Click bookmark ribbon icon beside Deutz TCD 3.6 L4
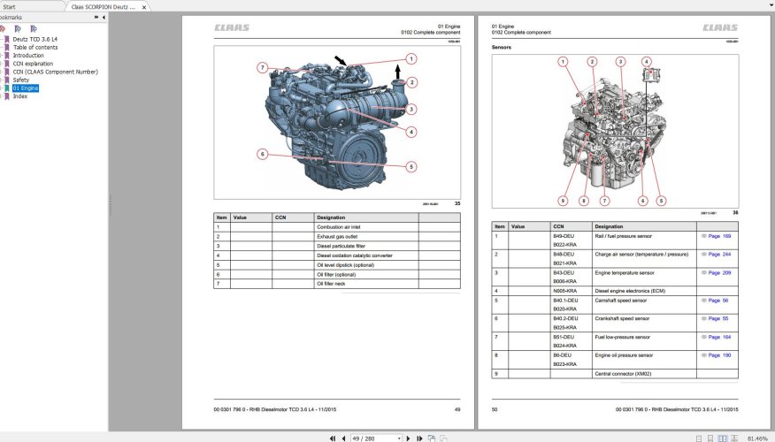The image size is (775, 442). point(7,39)
